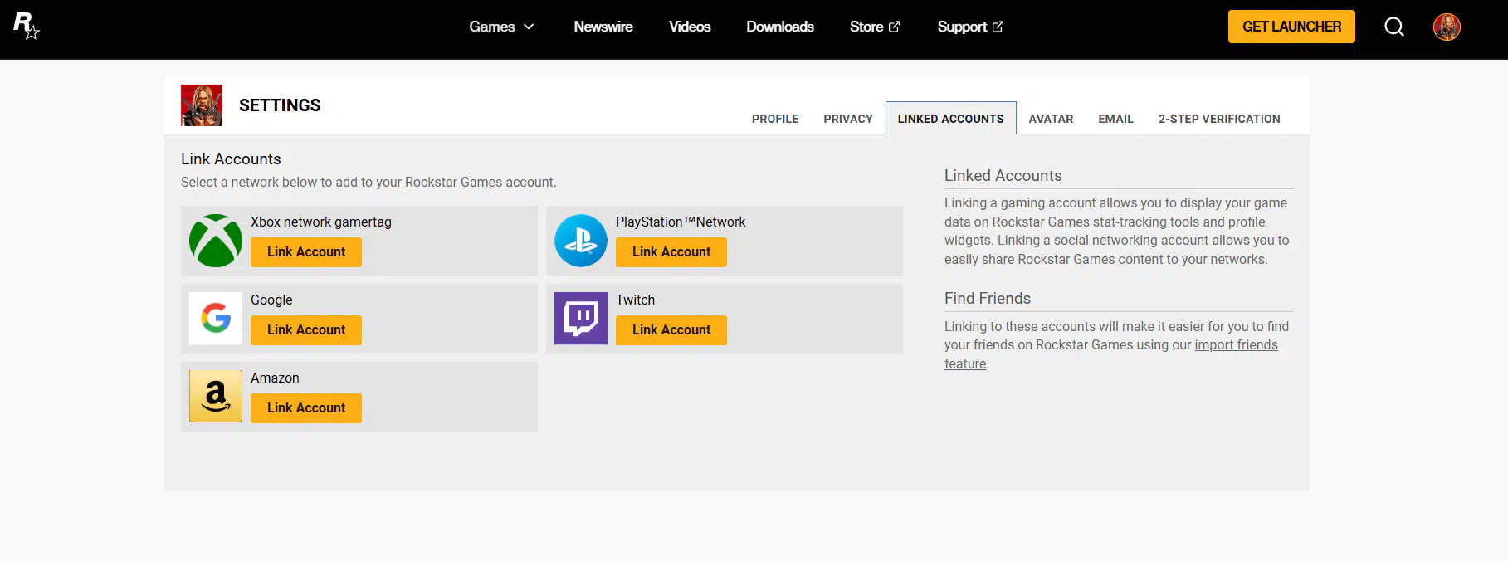This screenshot has height=561, width=1508.
Task: Click the 'Twitch' network label
Action: [x=635, y=300]
